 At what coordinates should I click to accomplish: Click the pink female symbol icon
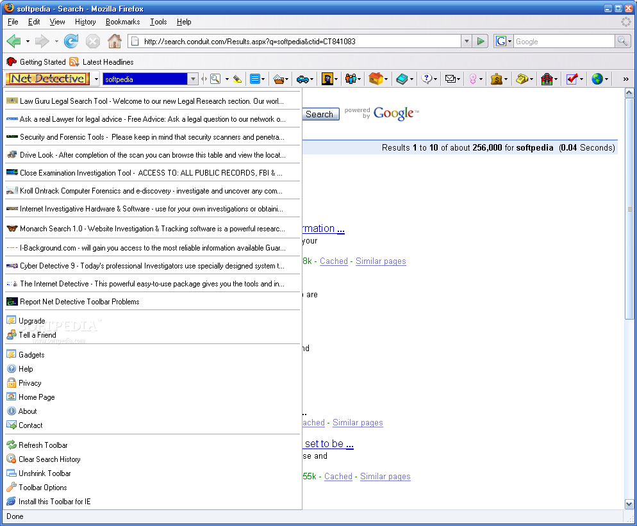click(472, 79)
